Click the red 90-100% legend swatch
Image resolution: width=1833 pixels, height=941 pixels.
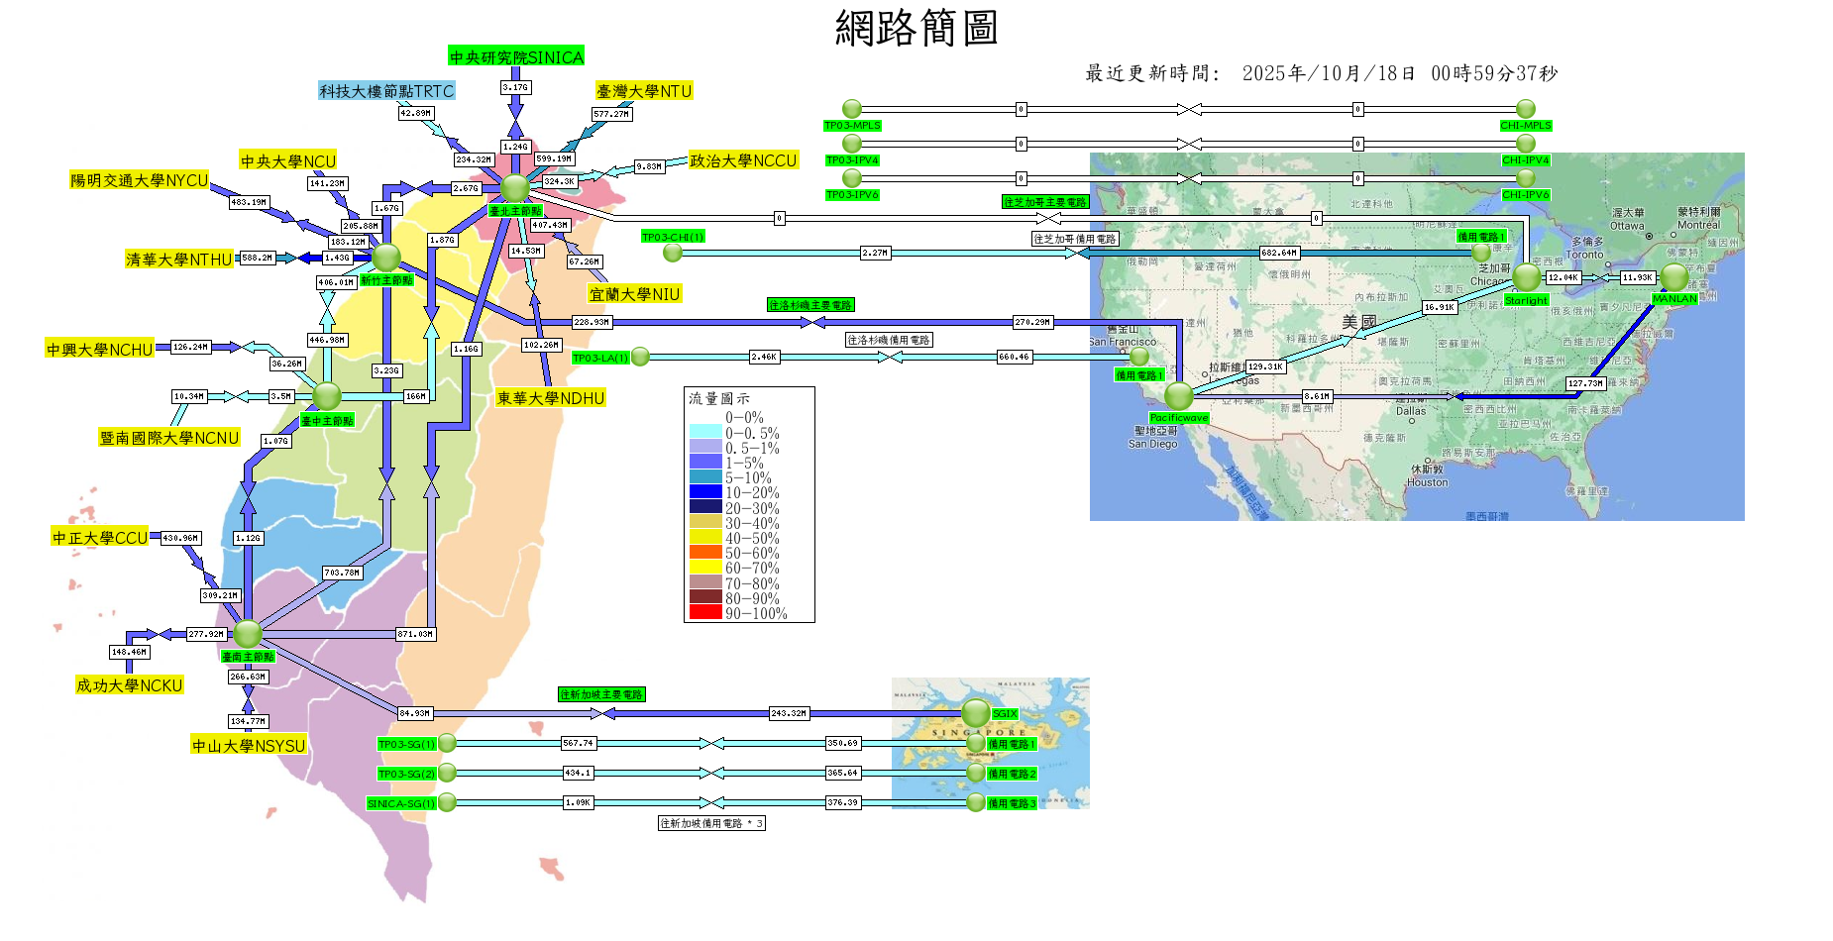pos(705,613)
